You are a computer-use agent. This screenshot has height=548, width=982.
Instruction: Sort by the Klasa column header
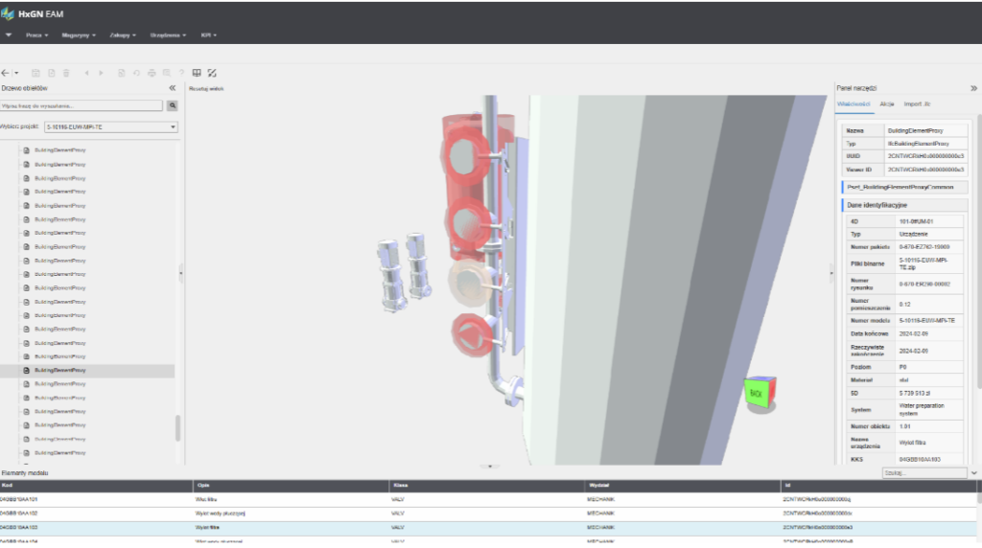click(x=487, y=486)
